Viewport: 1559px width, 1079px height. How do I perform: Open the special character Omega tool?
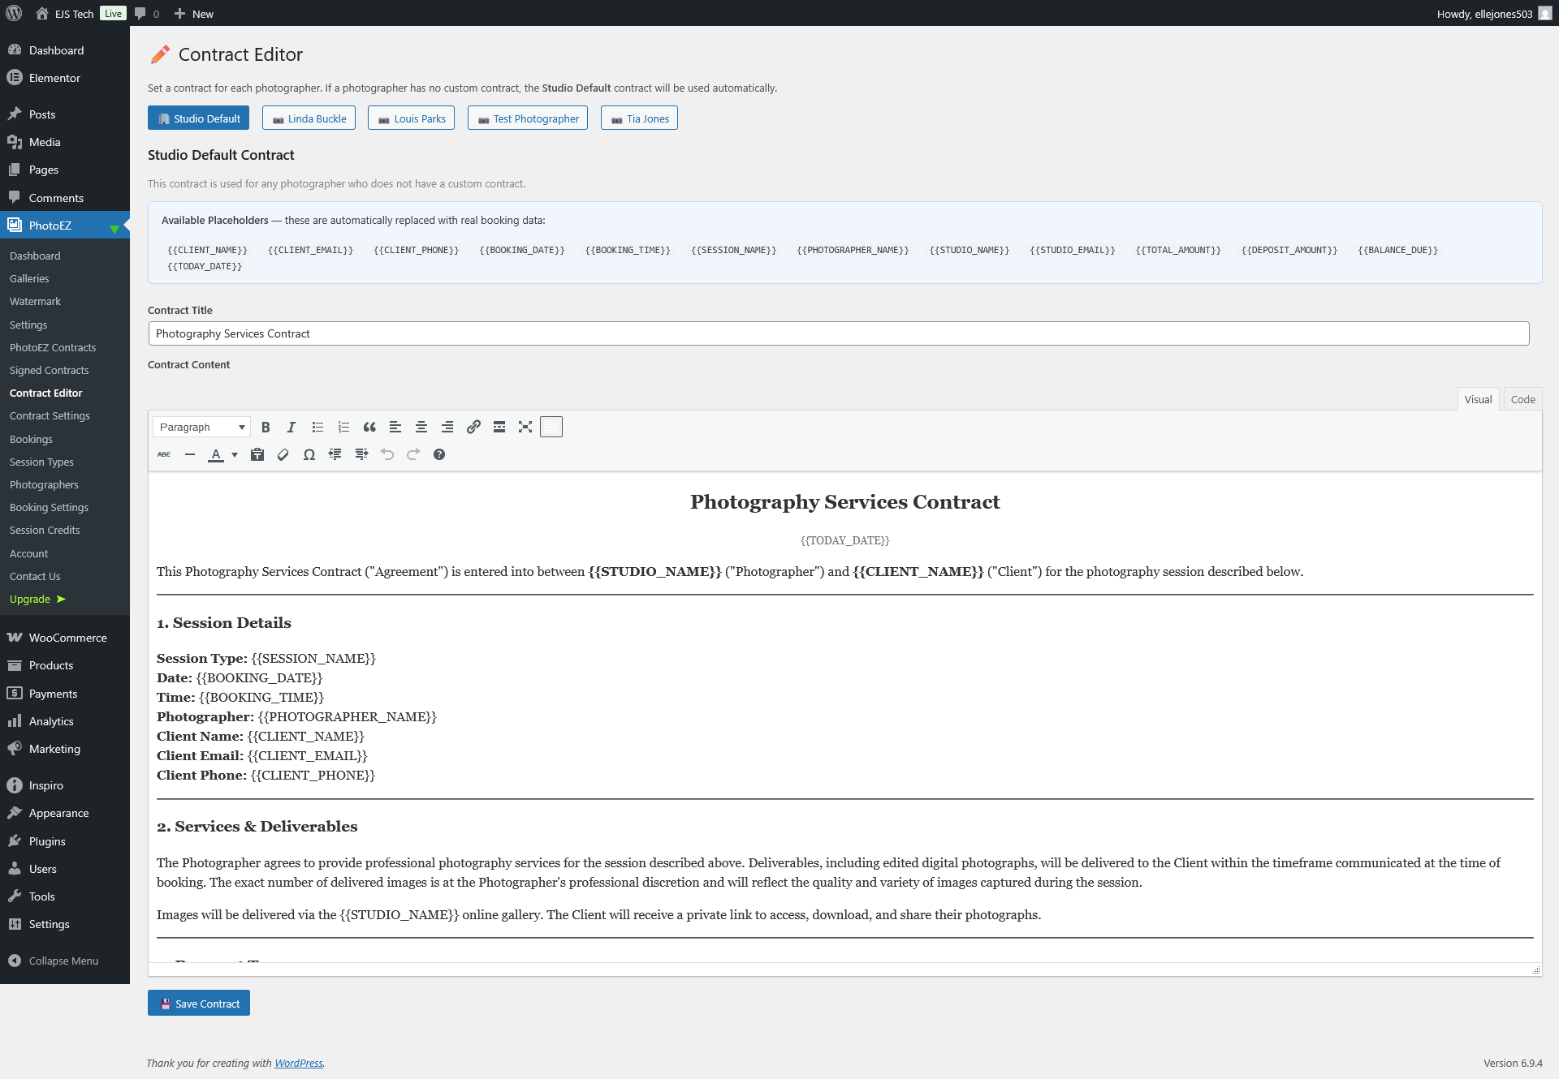coord(309,454)
